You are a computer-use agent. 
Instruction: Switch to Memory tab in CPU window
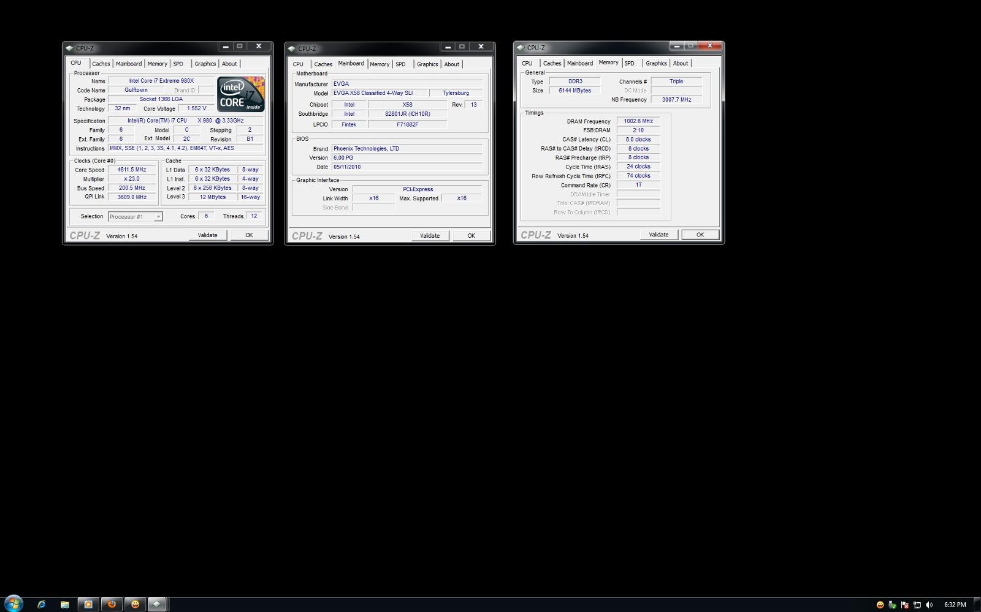click(157, 64)
